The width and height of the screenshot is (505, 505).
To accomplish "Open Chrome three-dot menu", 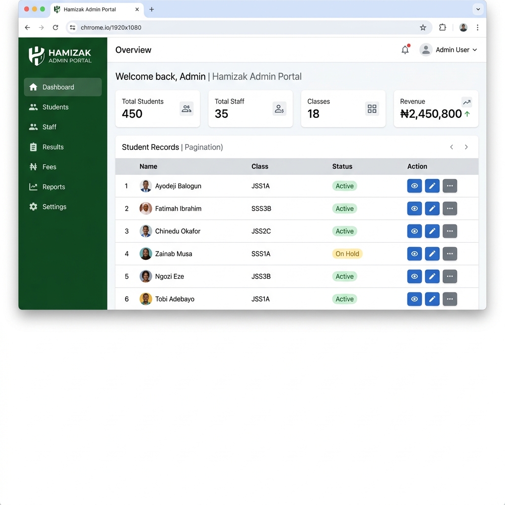I will tap(477, 28).
